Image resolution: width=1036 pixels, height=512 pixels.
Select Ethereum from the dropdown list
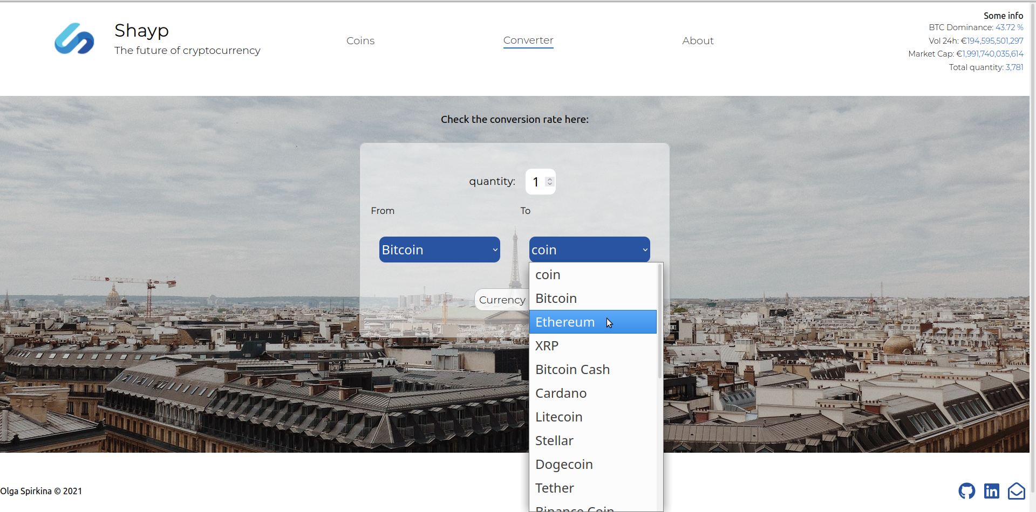coord(565,322)
